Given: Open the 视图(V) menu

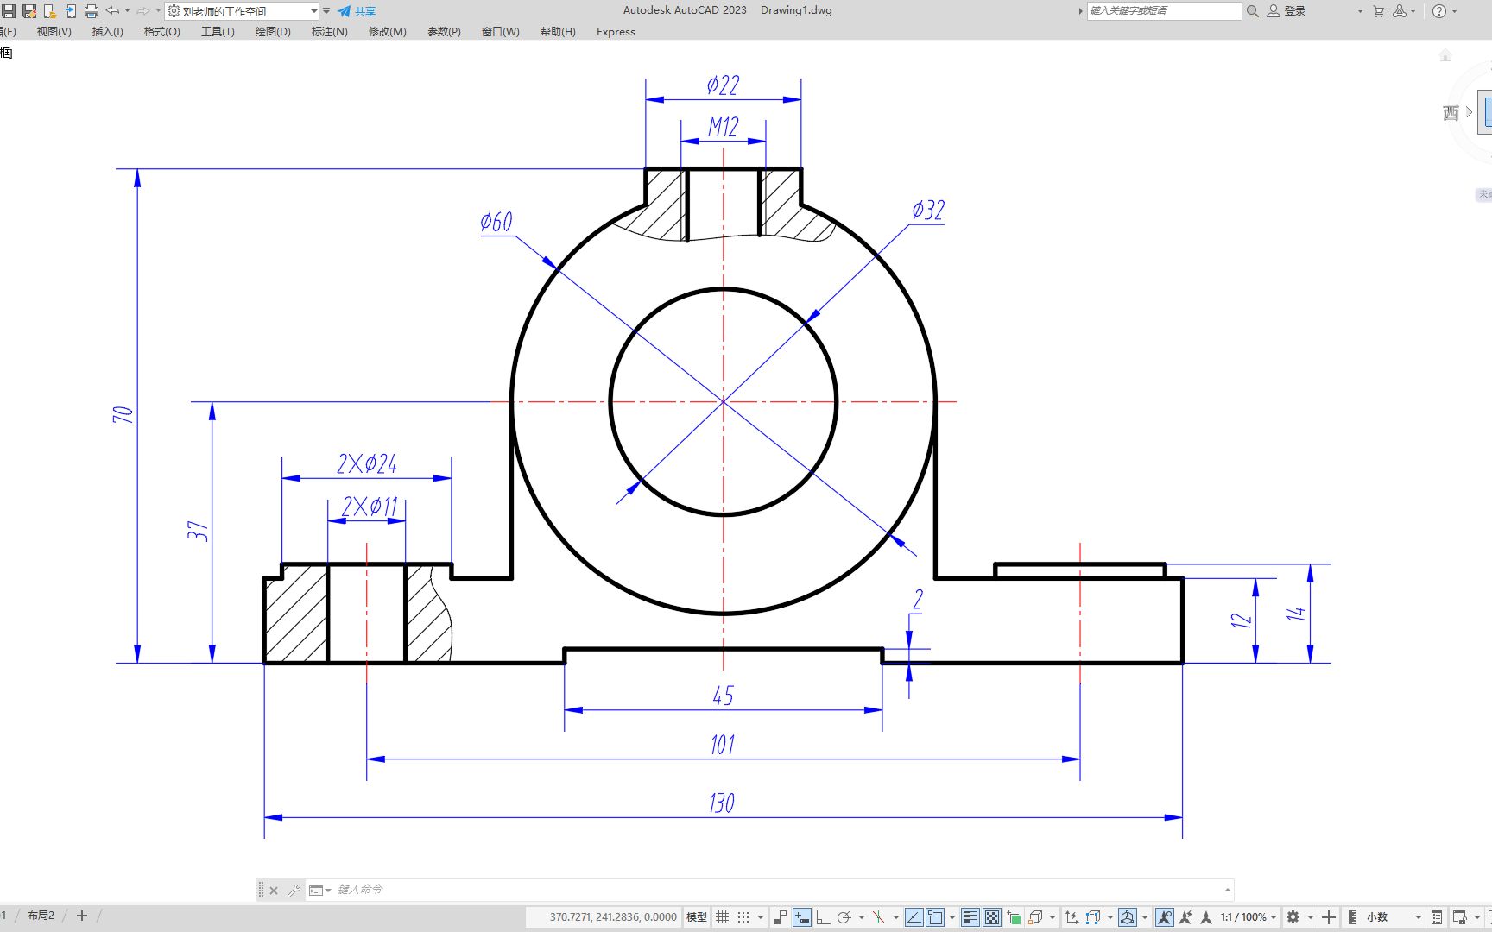Looking at the screenshot, I should tap(54, 32).
